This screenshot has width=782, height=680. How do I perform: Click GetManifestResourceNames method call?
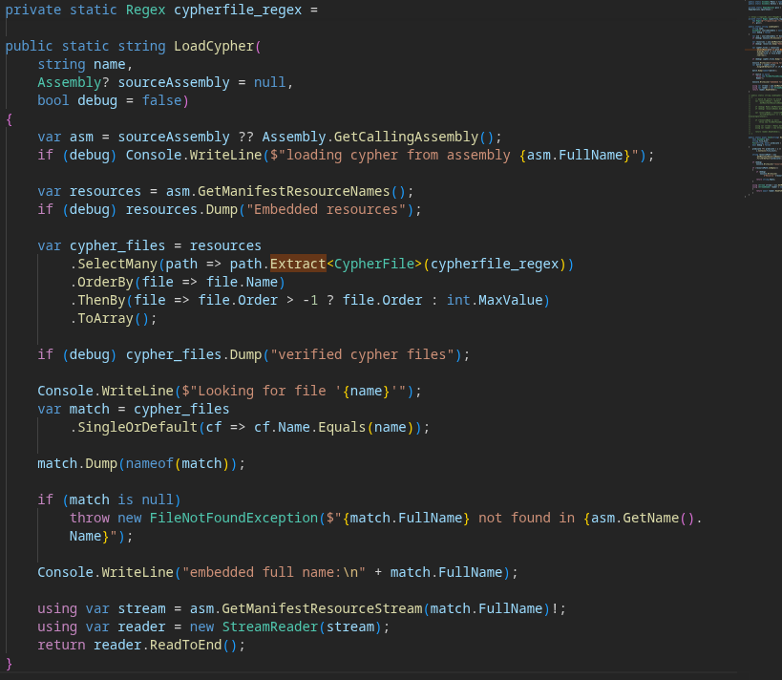pyautogui.click(x=294, y=191)
